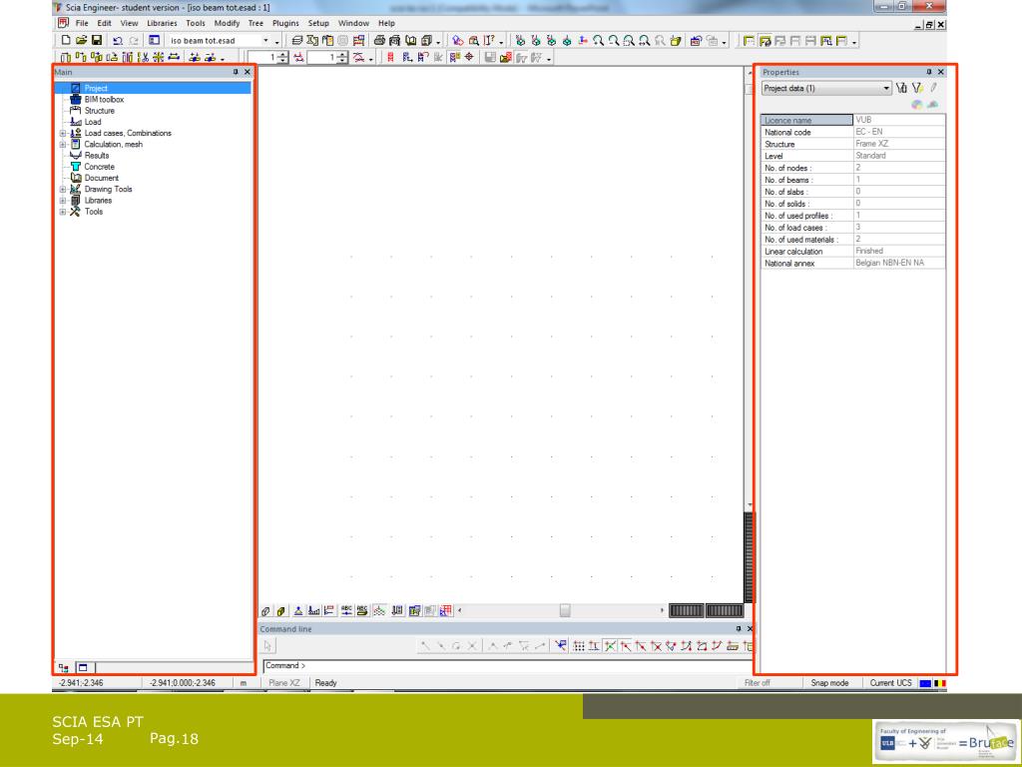Viewport: 1022px width, 767px height.
Task: Increase the first toolbar spinner value
Action: pyautogui.click(x=282, y=55)
